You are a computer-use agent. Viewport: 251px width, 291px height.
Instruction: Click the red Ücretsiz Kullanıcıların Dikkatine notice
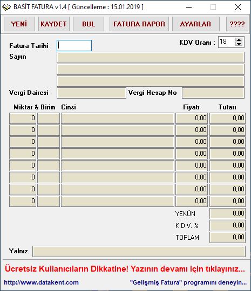tap(125, 269)
